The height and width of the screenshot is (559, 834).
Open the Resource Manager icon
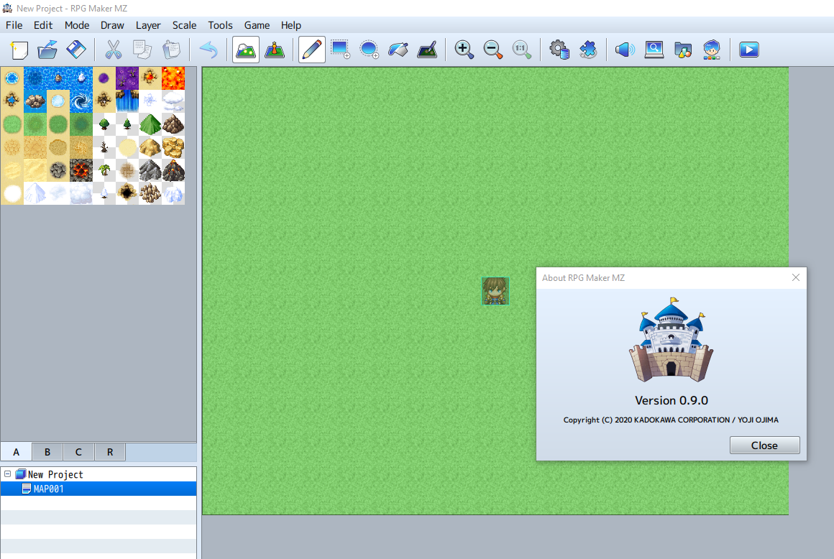pyautogui.click(x=683, y=50)
